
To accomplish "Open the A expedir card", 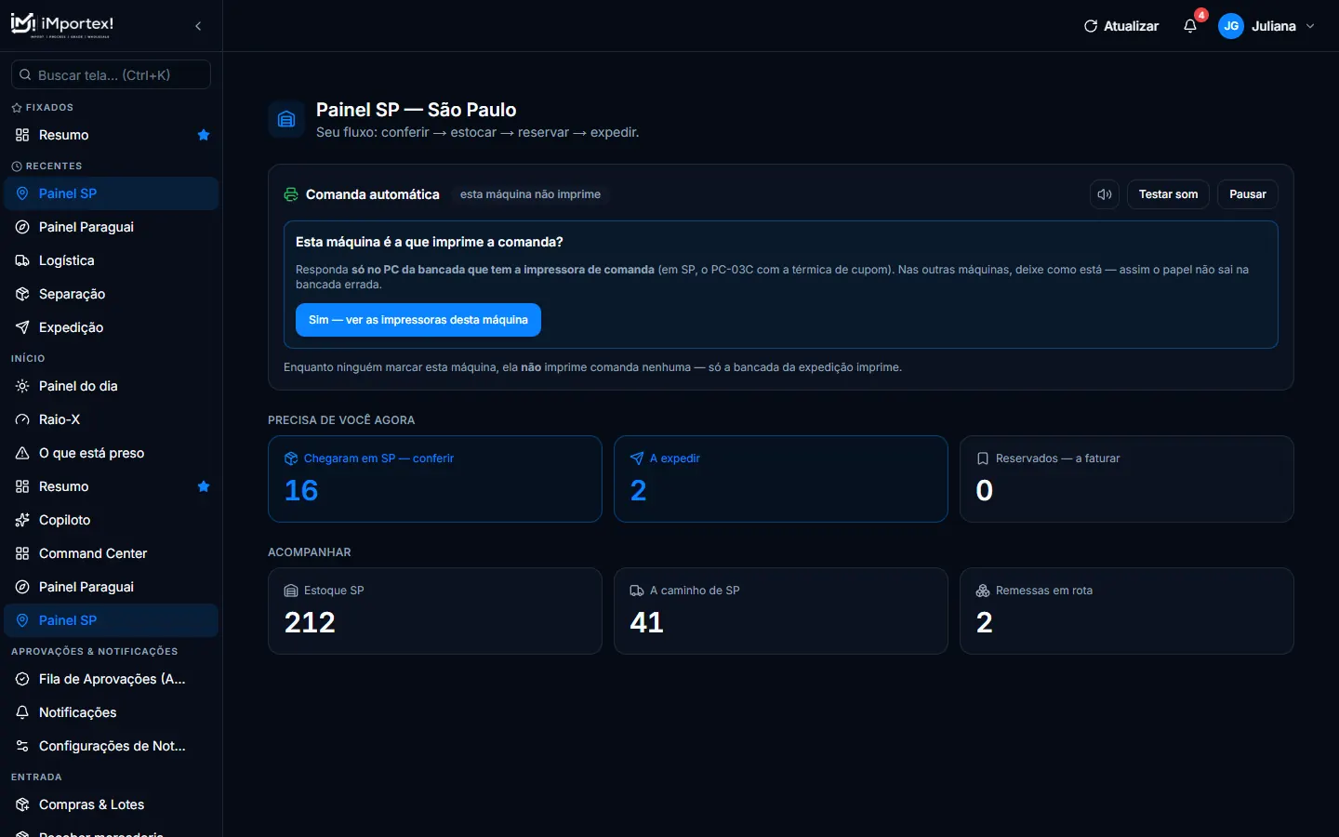I will point(781,479).
